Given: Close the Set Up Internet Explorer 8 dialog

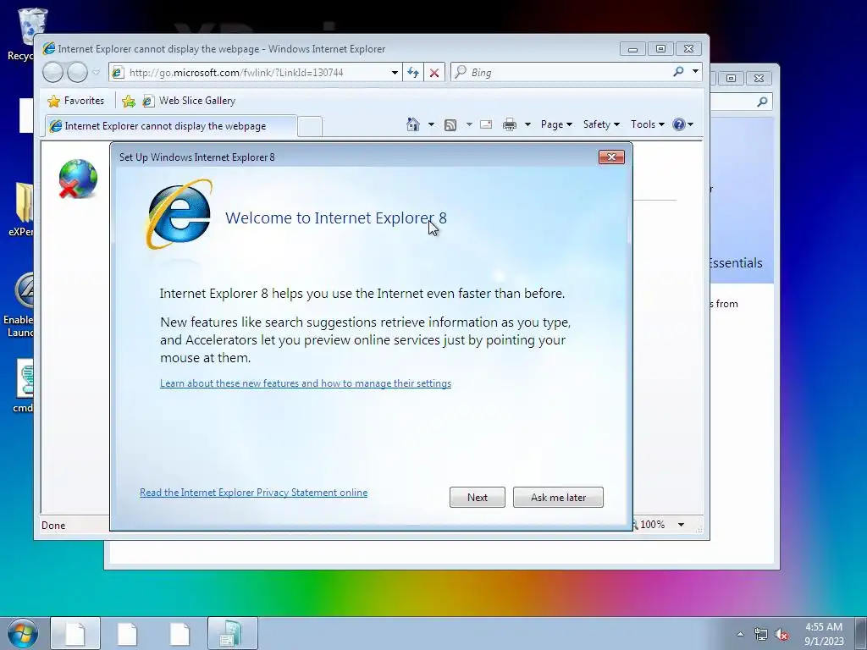Looking at the screenshot, I should (x=611, y=157).
